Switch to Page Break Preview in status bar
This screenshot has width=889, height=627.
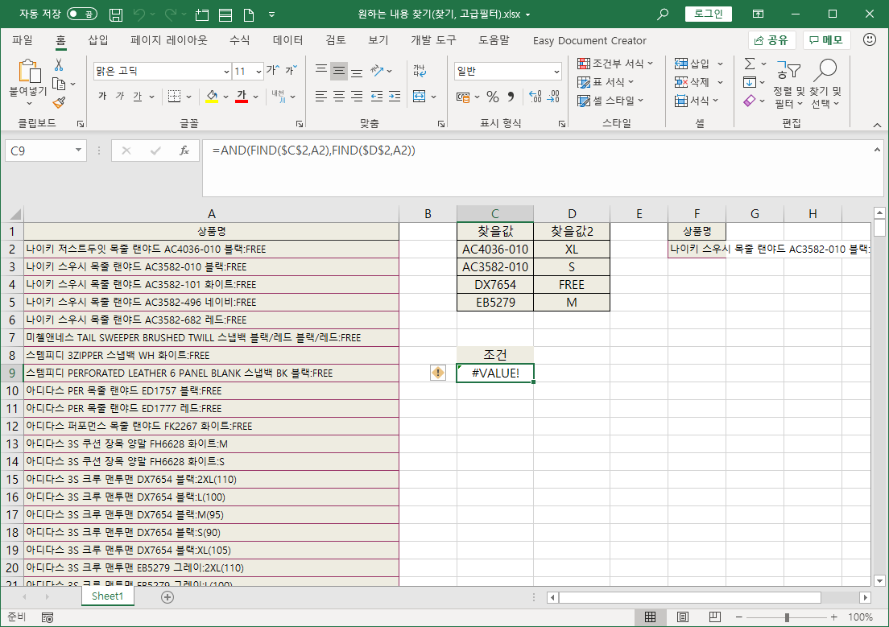pos(715,617)
